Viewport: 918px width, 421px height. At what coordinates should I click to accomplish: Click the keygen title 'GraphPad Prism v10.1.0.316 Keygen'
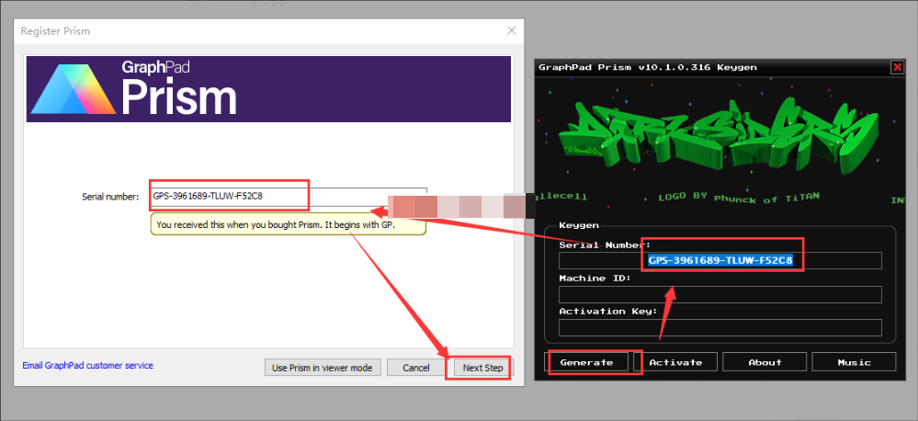tap(648, 67)
